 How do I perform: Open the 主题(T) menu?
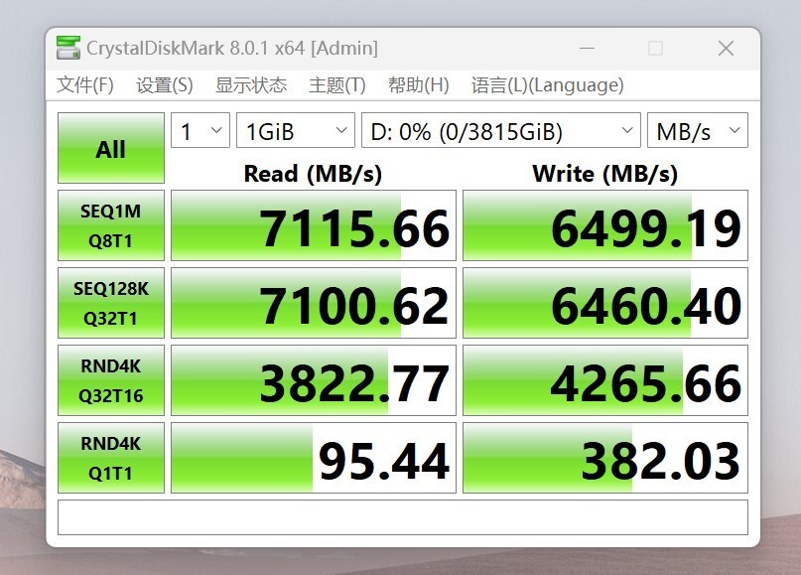coord(337,84)
